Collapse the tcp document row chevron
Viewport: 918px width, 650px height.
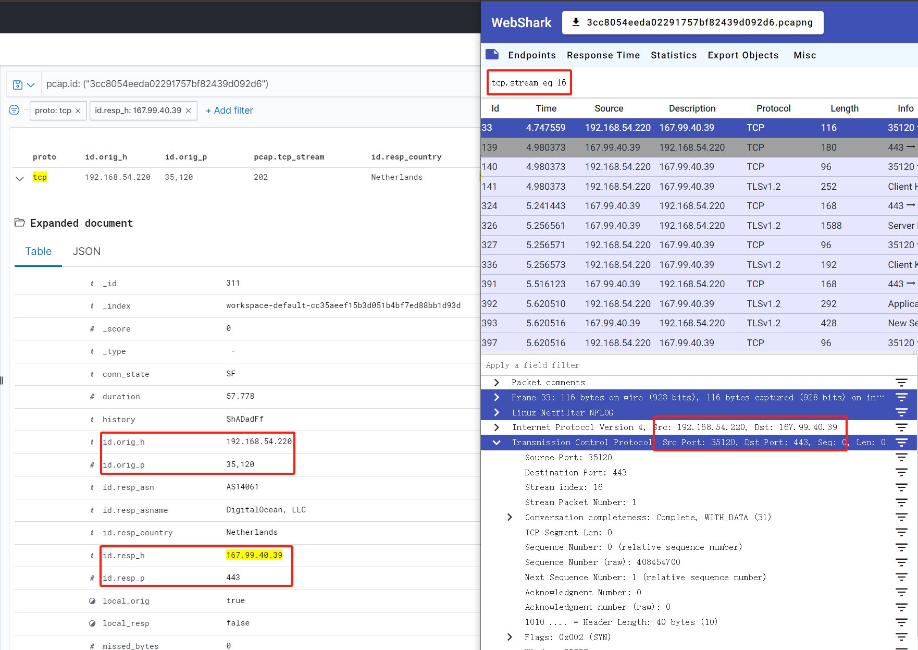(x=20, y=178)
